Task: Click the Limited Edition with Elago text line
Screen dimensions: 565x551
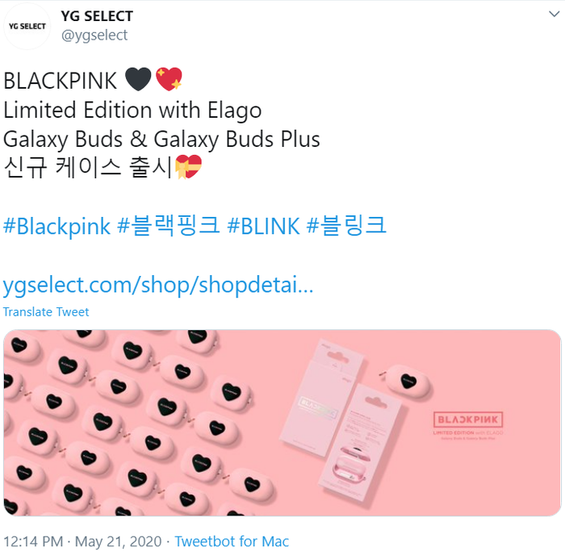Action: pyautogui.click(x=132, y=110)
